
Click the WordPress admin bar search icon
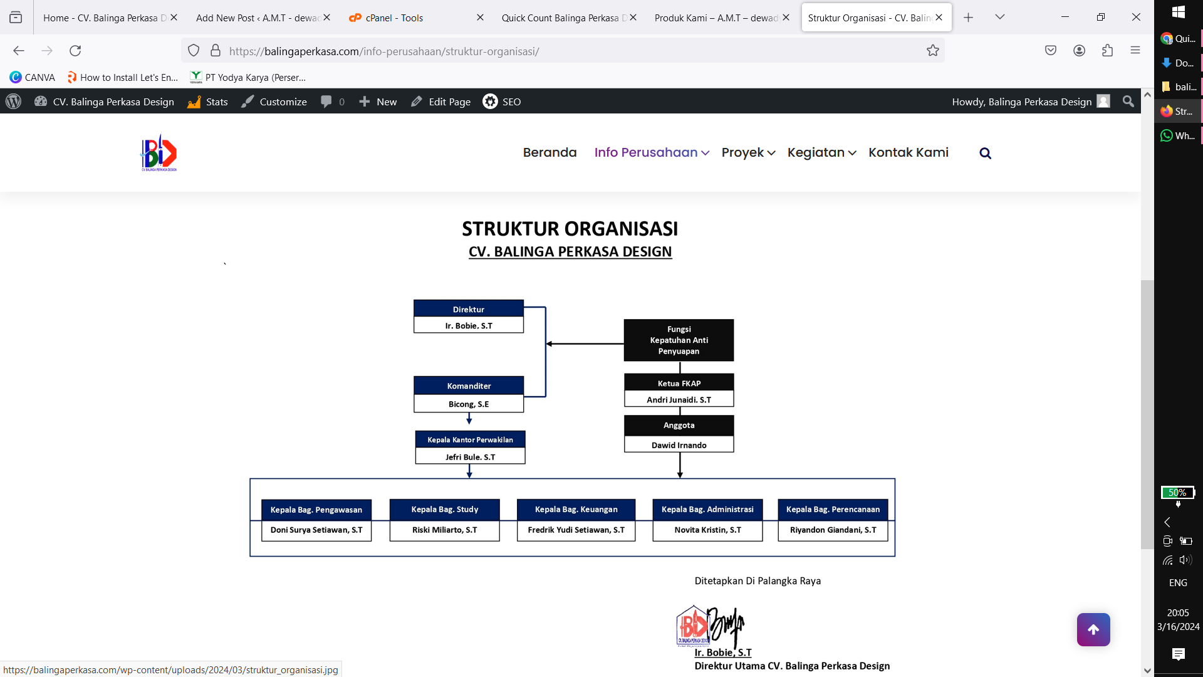tap(1128, 102)
